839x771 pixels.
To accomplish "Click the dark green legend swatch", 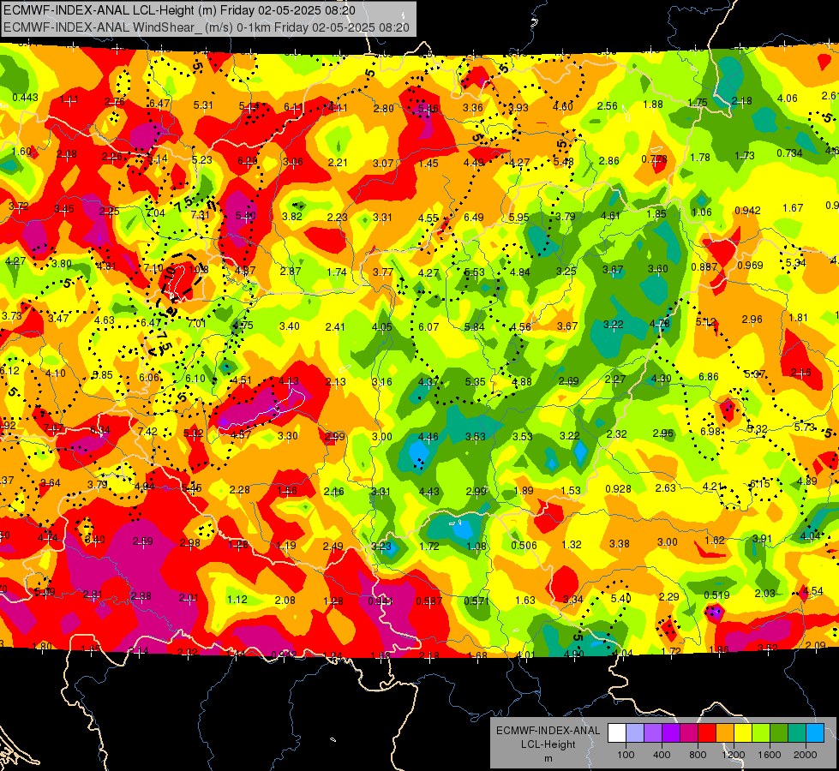I will tap(778, 733).
